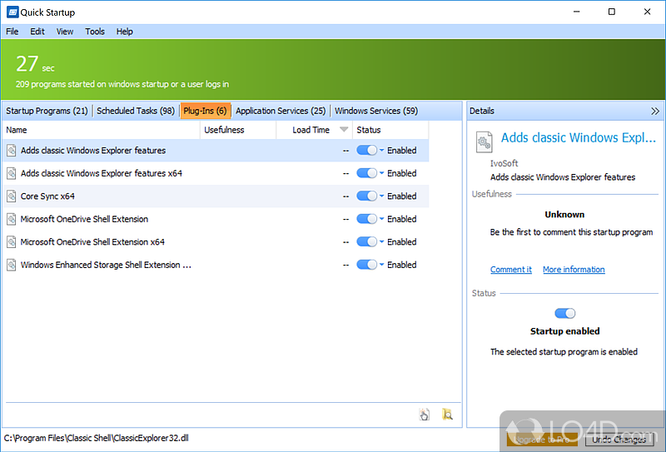Screen dimensions: 666x452
Task: Switch to Scheduled Tasks (98) tab
Action: click(136, 111)
